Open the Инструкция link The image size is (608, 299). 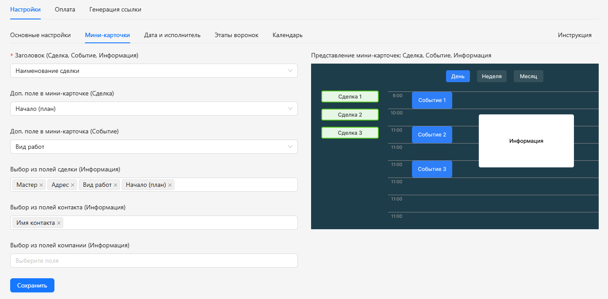click(574, 35)
